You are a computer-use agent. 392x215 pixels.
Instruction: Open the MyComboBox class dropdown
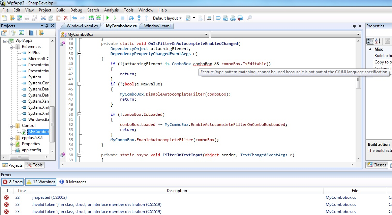click(x=134, y=34)
